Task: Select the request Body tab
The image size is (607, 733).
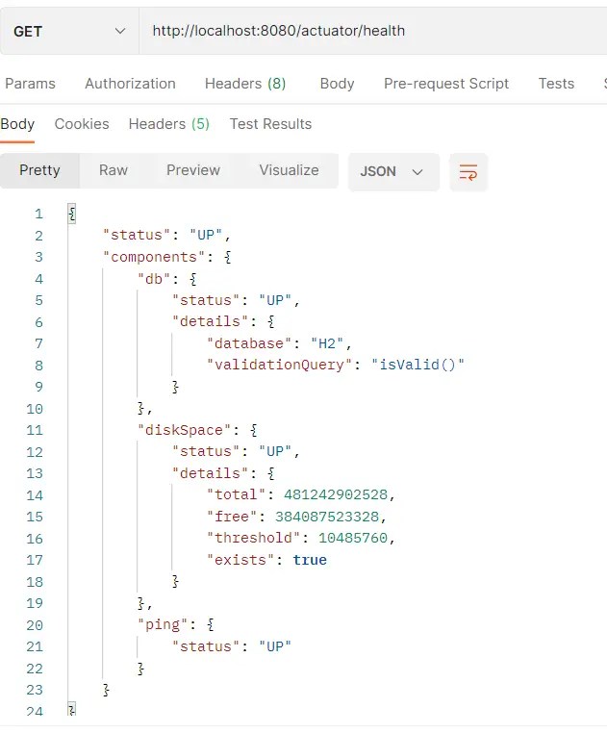Action: click(337, 84)
